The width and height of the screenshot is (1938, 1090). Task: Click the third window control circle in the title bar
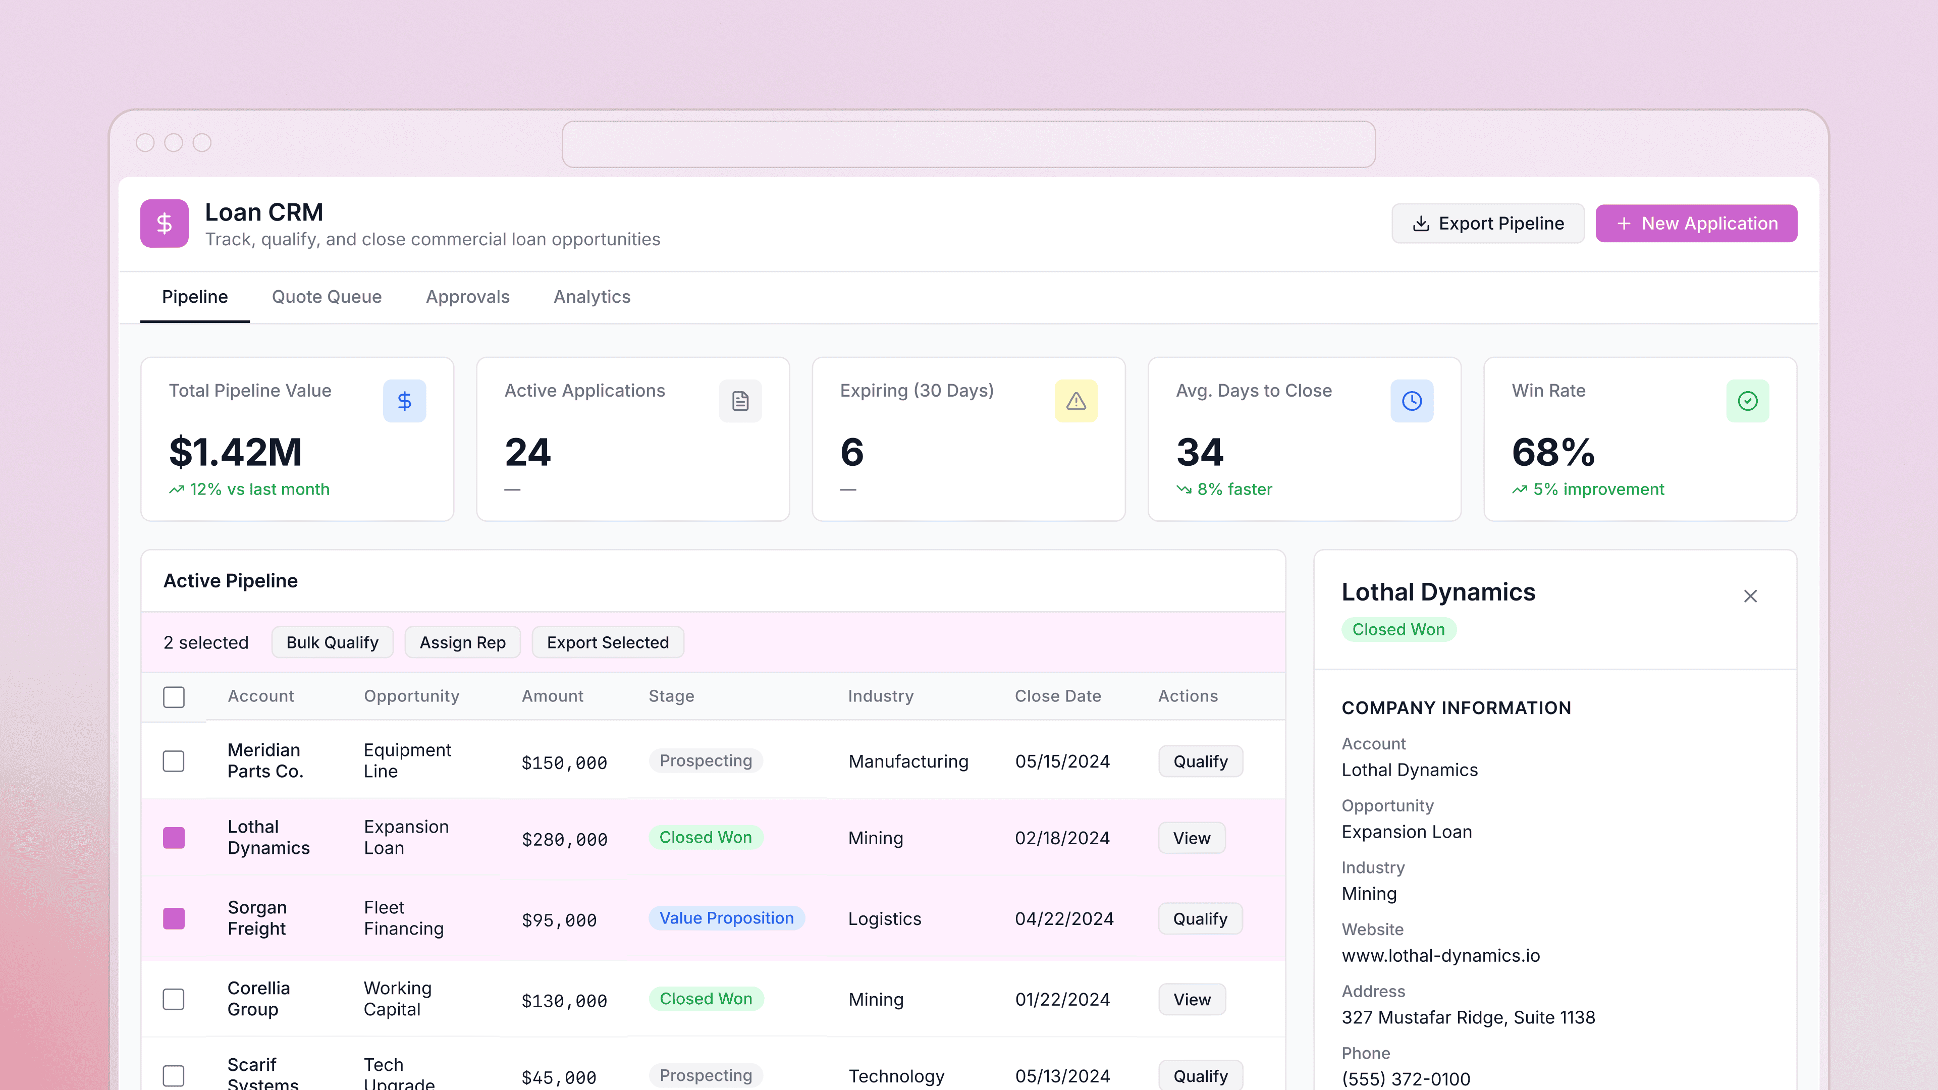pos(202,143)
